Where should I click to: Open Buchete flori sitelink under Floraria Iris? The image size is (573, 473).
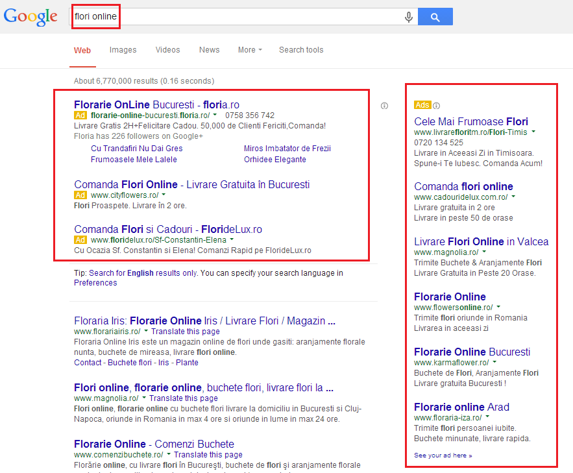tap(130, 362)
